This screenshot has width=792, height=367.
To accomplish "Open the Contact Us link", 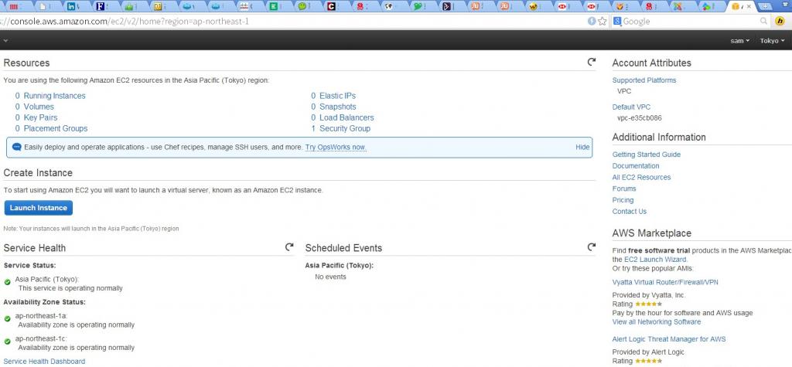I will pyautogui.click(x=630, y=212).
